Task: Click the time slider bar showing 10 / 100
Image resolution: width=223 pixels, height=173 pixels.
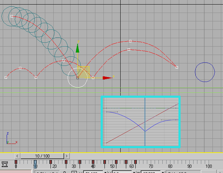Action: point(42,156)
